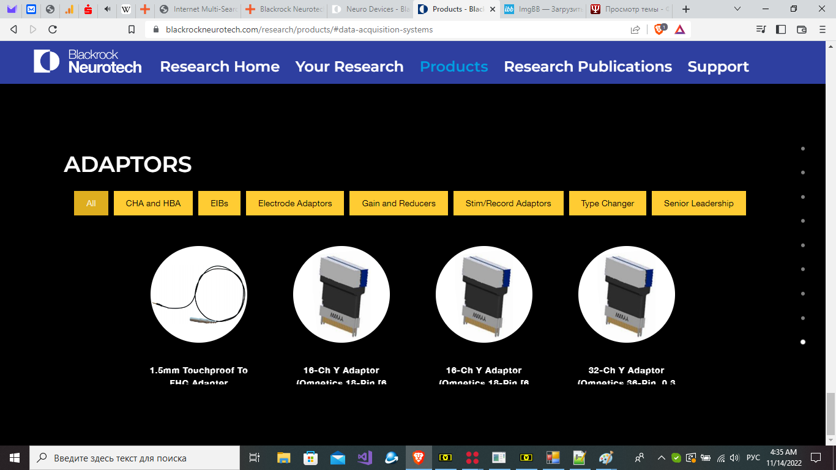Click the 1.5mm Touchproof To FHC Adapter title

tap(199, 376)
